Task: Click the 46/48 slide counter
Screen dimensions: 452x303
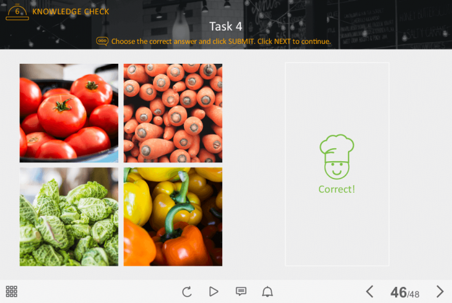Action: click(x=405, y=292)
